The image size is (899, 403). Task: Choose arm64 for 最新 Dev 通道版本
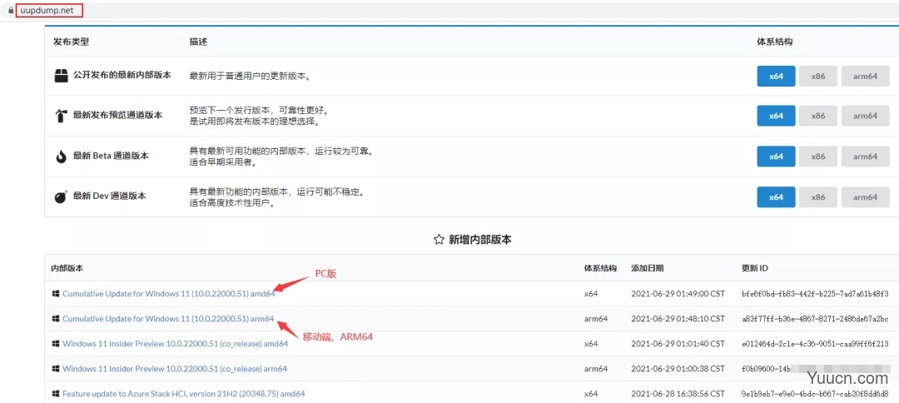click(865, 197)
